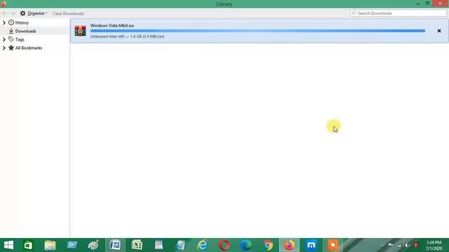This screenshot has width=449, height=252.
Task: Expand the History tree node
Action: click(4, 22)
